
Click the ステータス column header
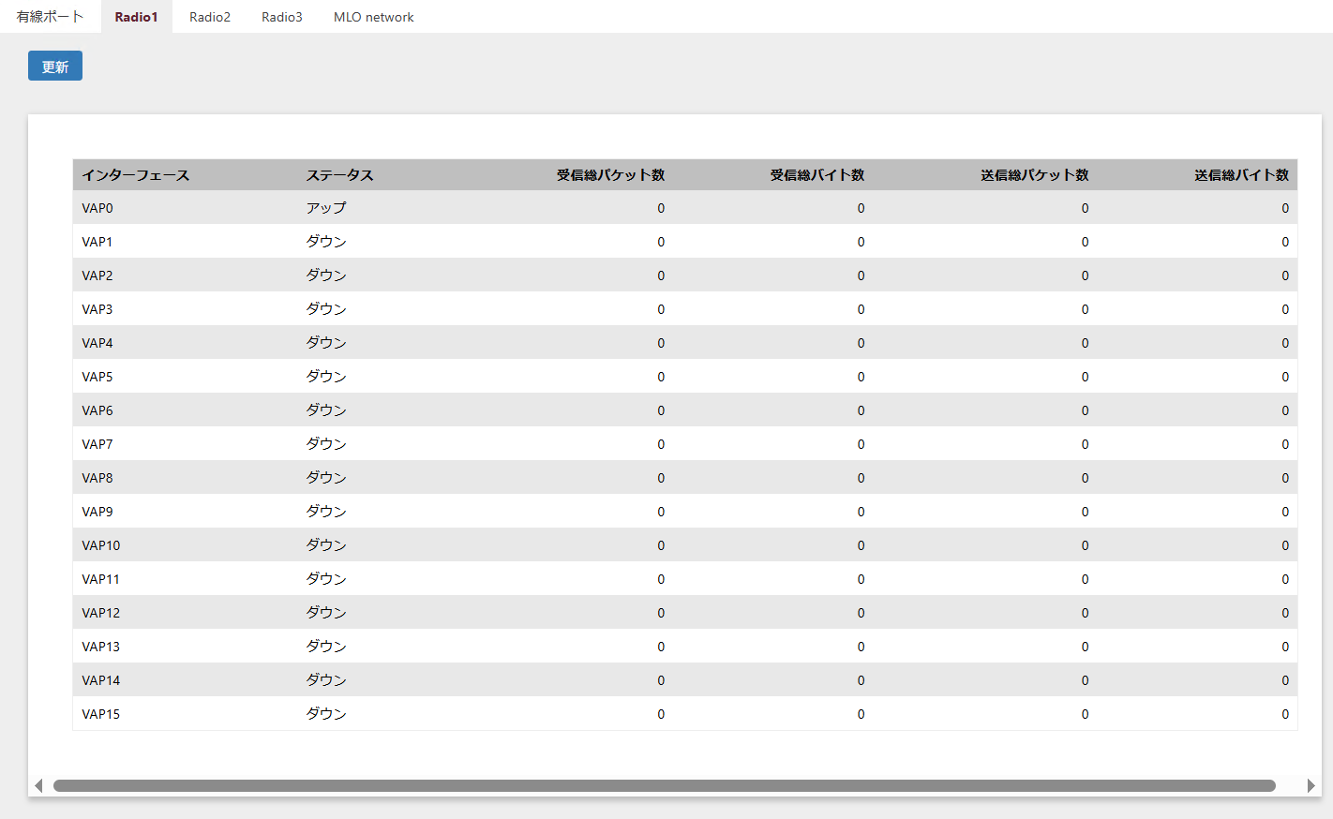tap(339, 175)
